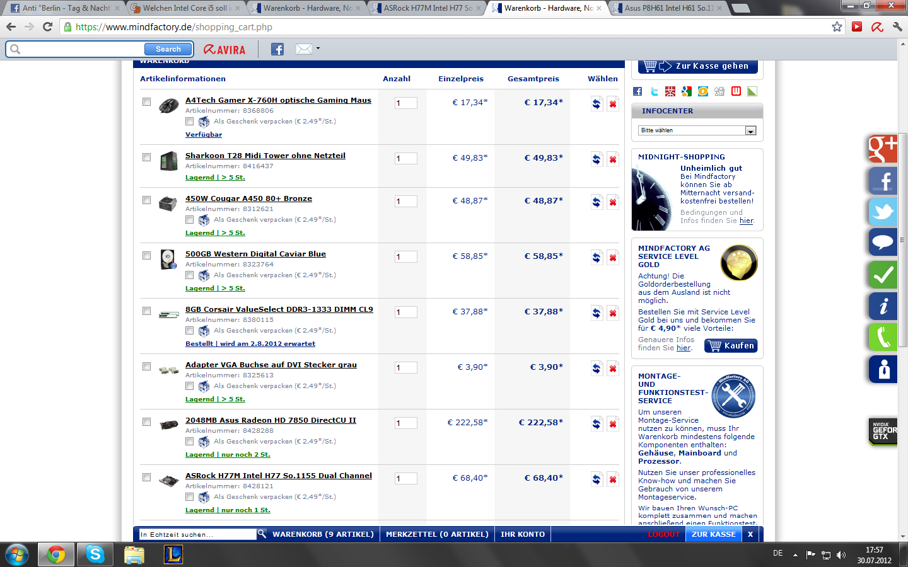This screenshot has height=567, width=908.
Task: Remove 450W Cougar A450 power supply from cart
Action: (x=612, y=202)
